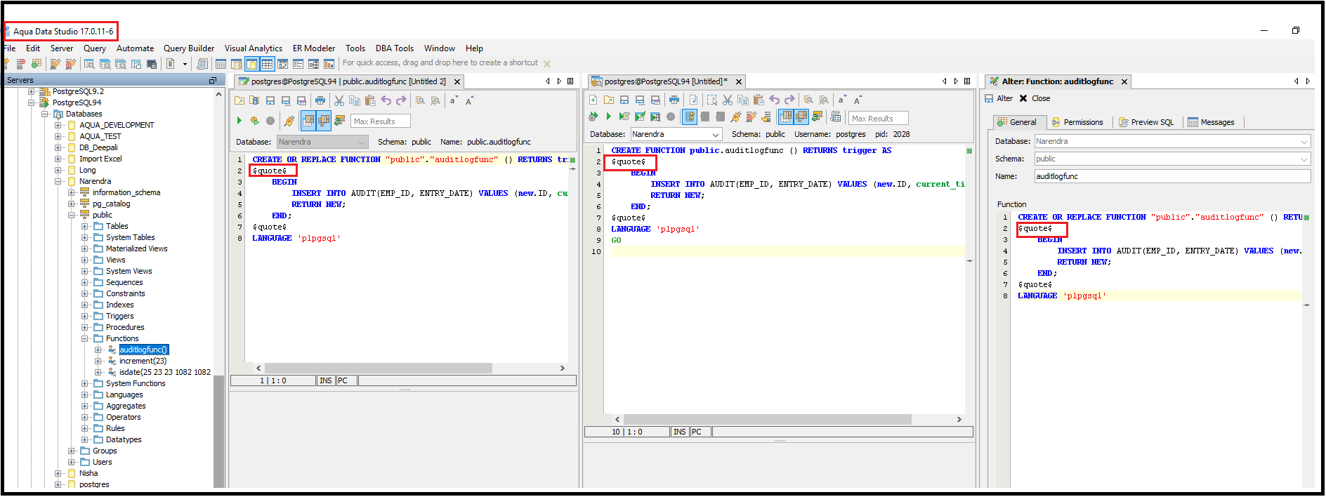Click Max Results field in middle editor
The image size is (1326, 504).
(x=879, y=118)
